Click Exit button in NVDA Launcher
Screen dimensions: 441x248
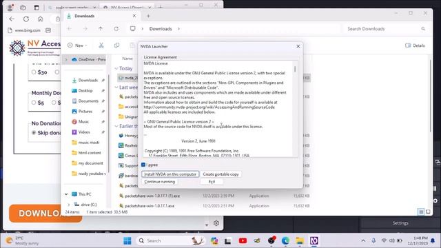pyautogui.click(x=212, y=182)
